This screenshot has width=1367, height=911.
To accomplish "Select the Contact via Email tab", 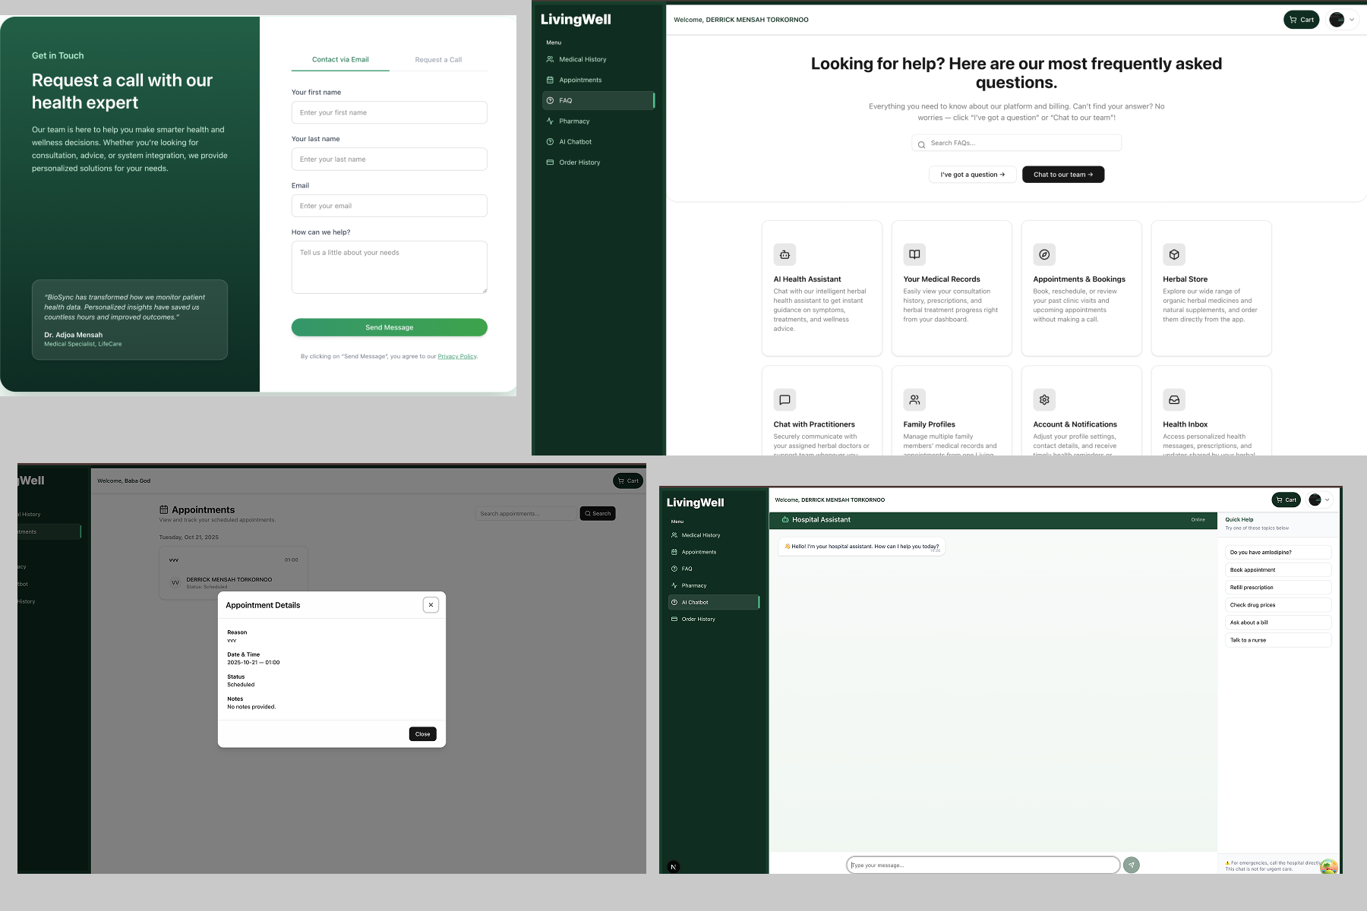I will point(340,60).
